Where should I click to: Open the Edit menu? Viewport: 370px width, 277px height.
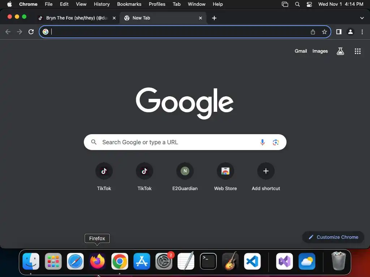64,4
